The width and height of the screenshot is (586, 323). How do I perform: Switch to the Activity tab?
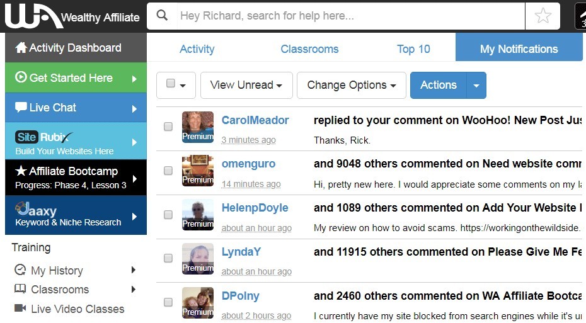[197, 49]
